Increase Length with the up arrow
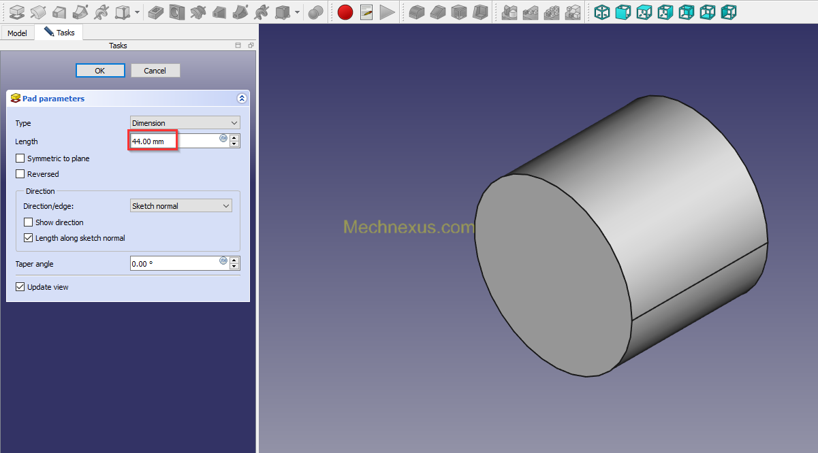Screen dimensions: 818x453 coord(235,137)
